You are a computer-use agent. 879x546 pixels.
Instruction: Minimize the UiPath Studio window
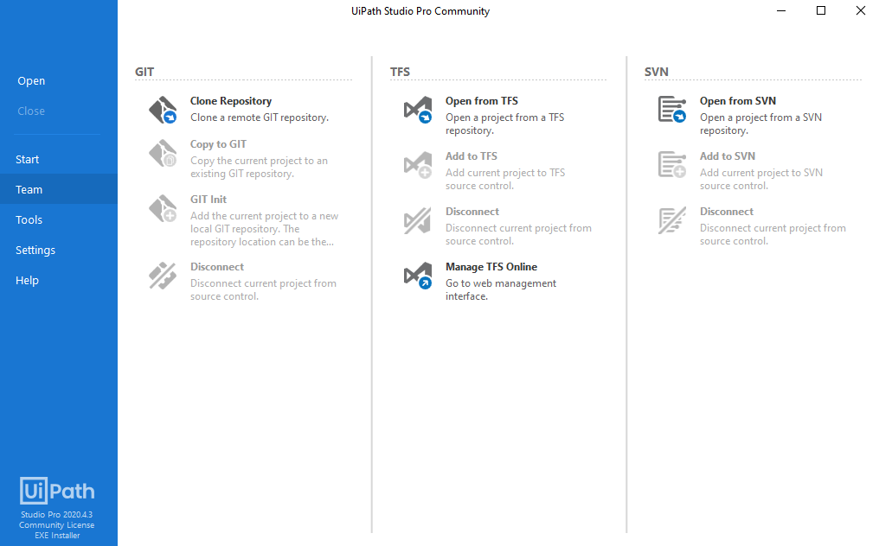tap(781, 10)
